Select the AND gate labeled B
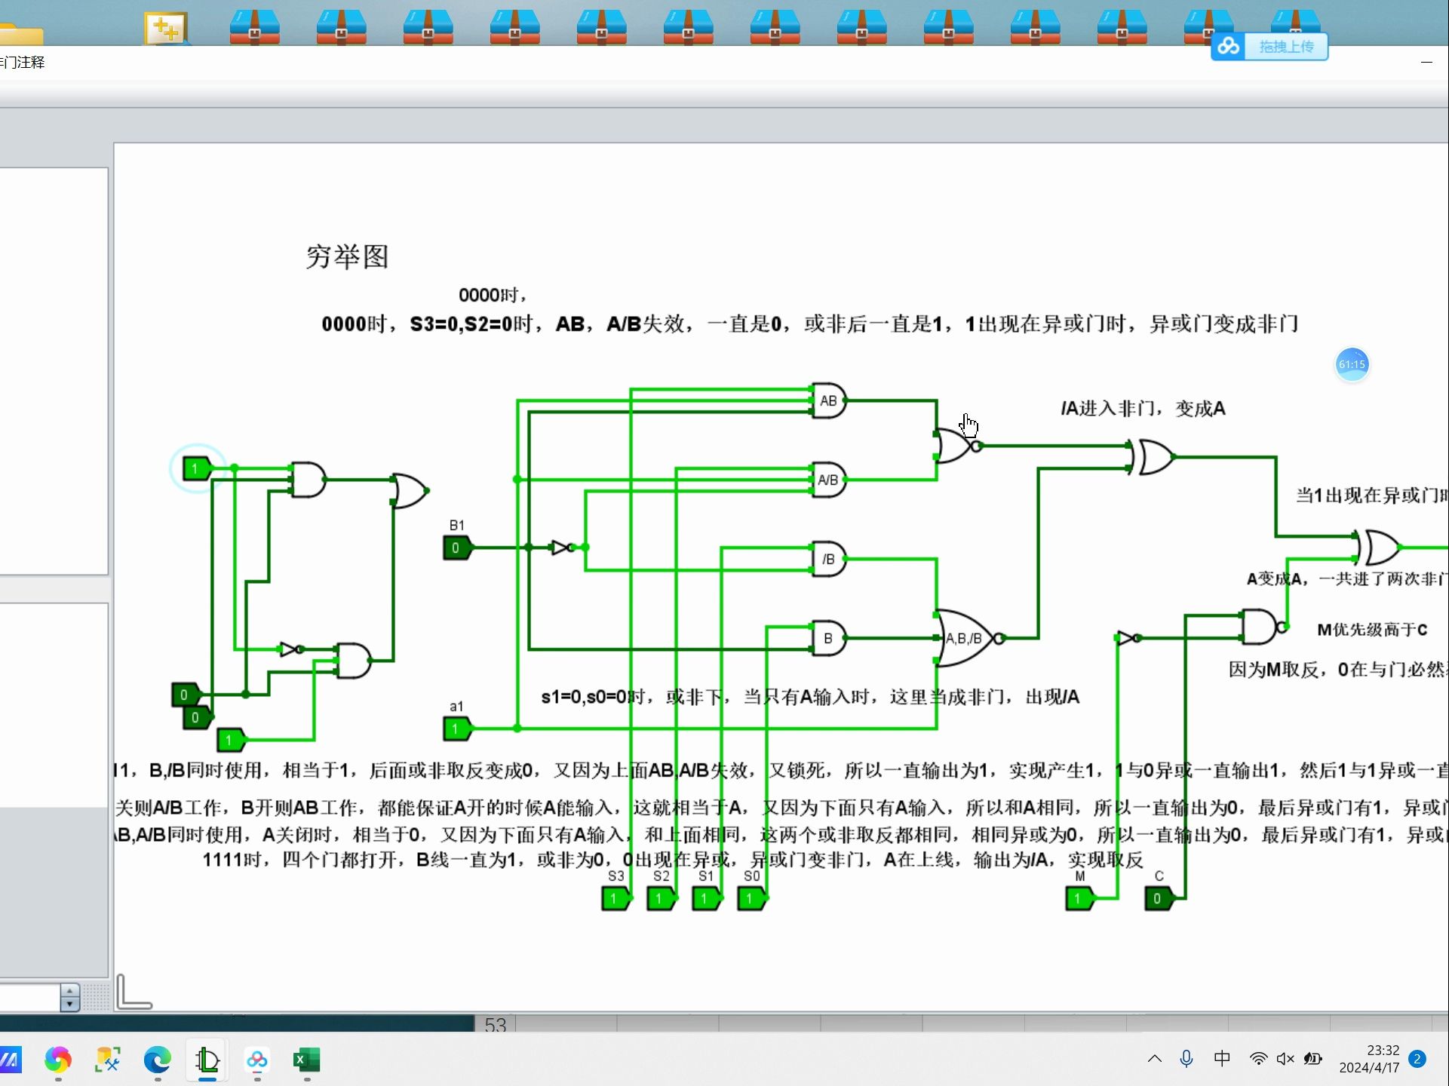This screenshot has width=1449, height=1086. coord(828,638)
